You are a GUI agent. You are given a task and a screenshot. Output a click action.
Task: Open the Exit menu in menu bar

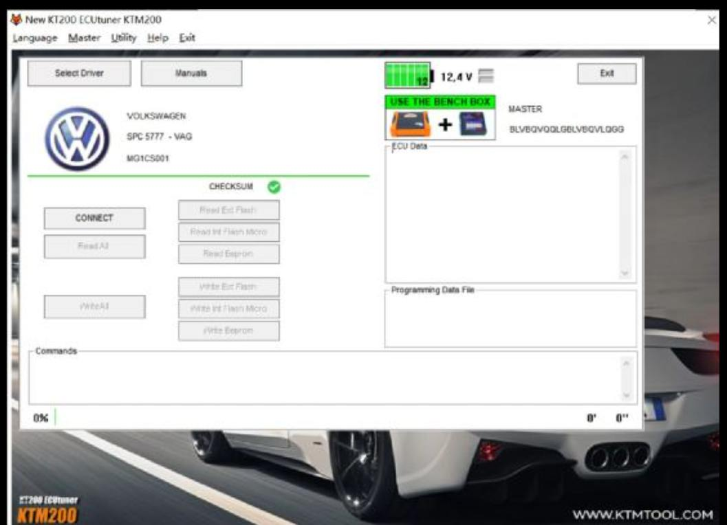pyautogui.click(x=187, y=38)
